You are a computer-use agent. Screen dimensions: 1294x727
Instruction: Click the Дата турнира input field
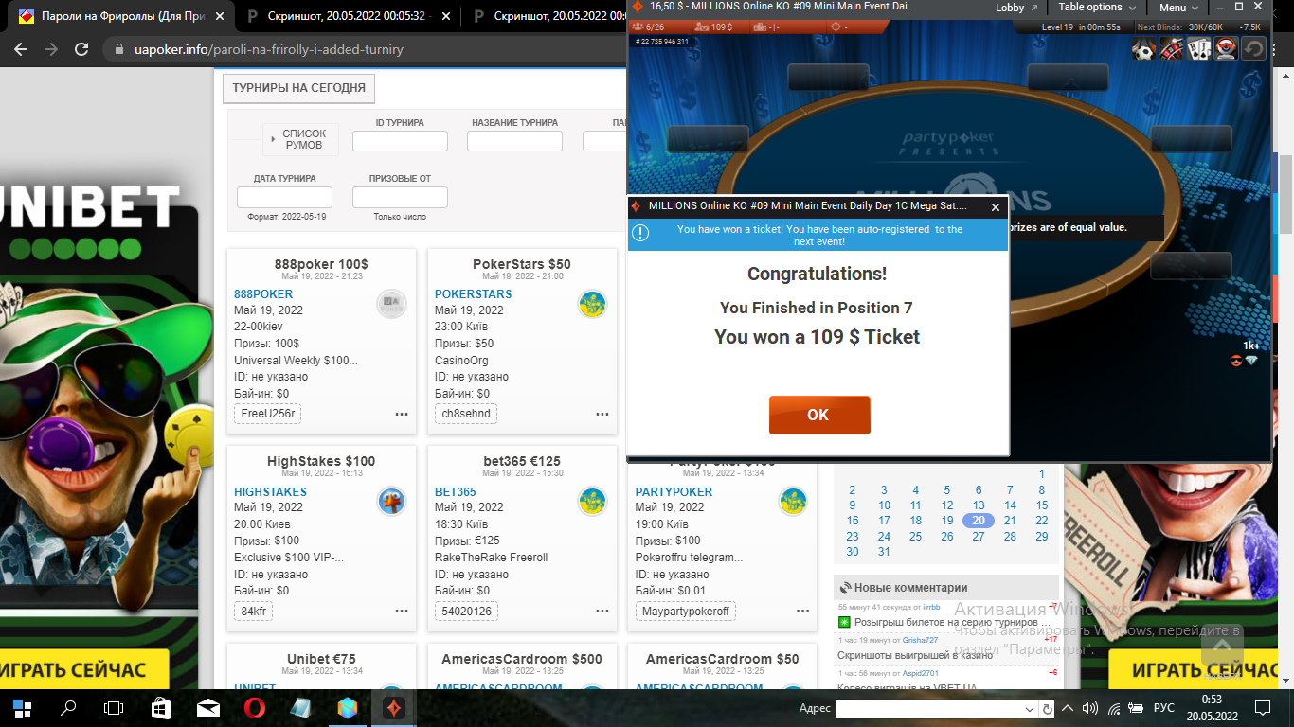(x=284, y=197)
